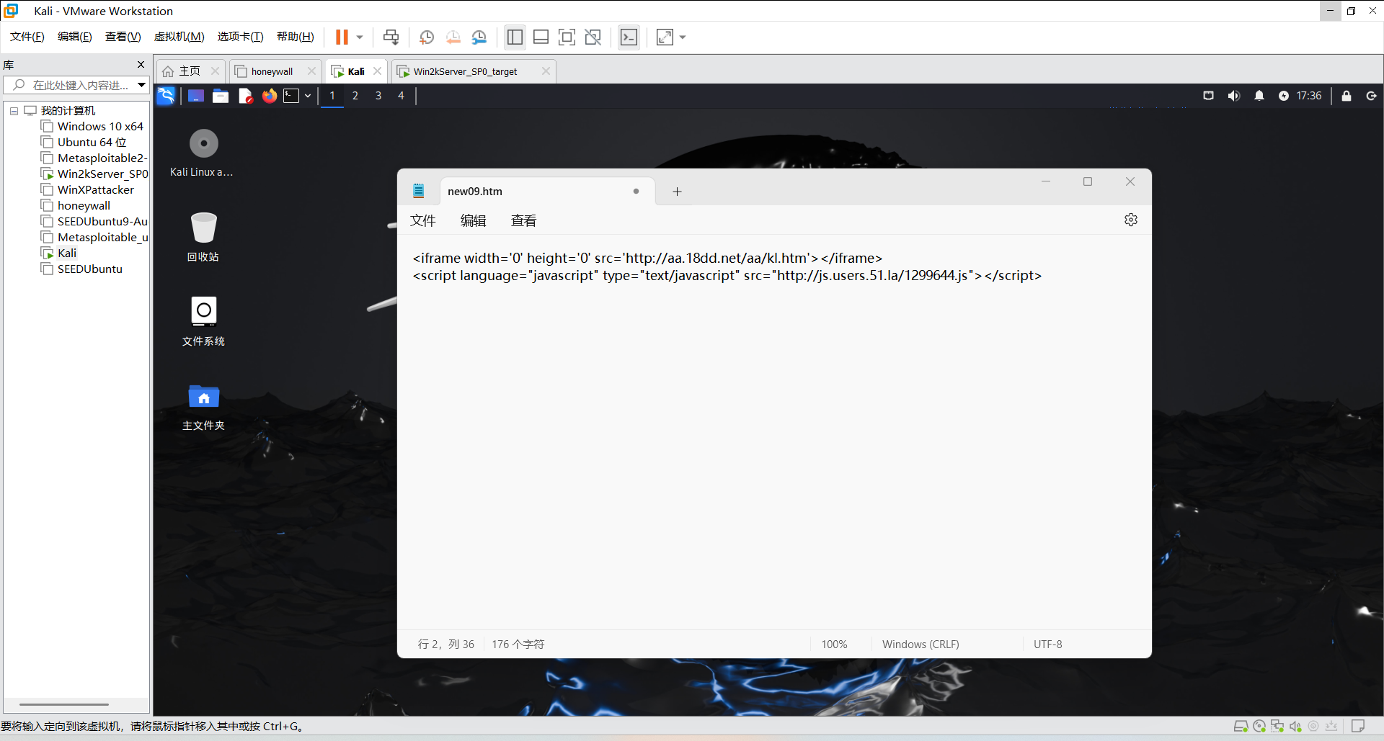The width and height of the screenshot is (1384, 741).
Task: Toggle the thumbnail bar view
Action: [541, 37]
